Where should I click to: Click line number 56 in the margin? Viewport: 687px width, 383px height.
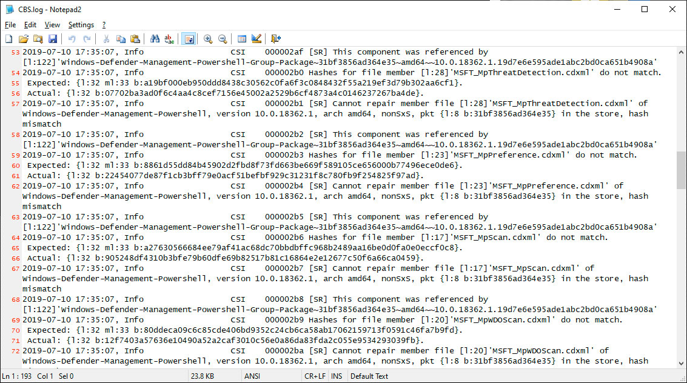(x=15, y=94)
